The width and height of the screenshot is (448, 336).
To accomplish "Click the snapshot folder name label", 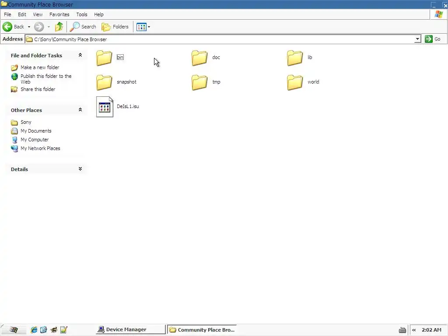I will (126, 82).
